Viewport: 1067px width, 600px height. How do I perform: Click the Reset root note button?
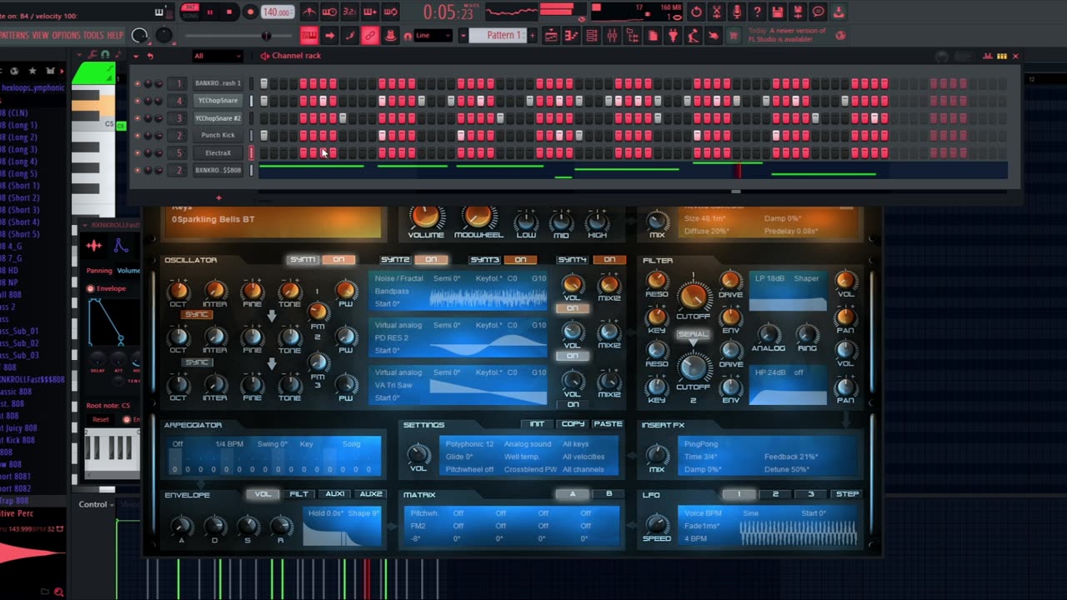[101, 419]
